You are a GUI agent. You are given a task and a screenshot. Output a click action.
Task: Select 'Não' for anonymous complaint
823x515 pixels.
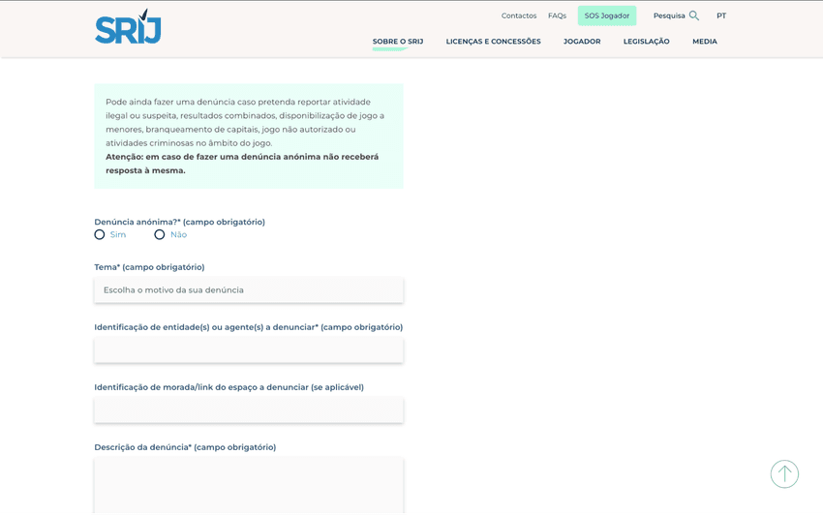(160, 234)
